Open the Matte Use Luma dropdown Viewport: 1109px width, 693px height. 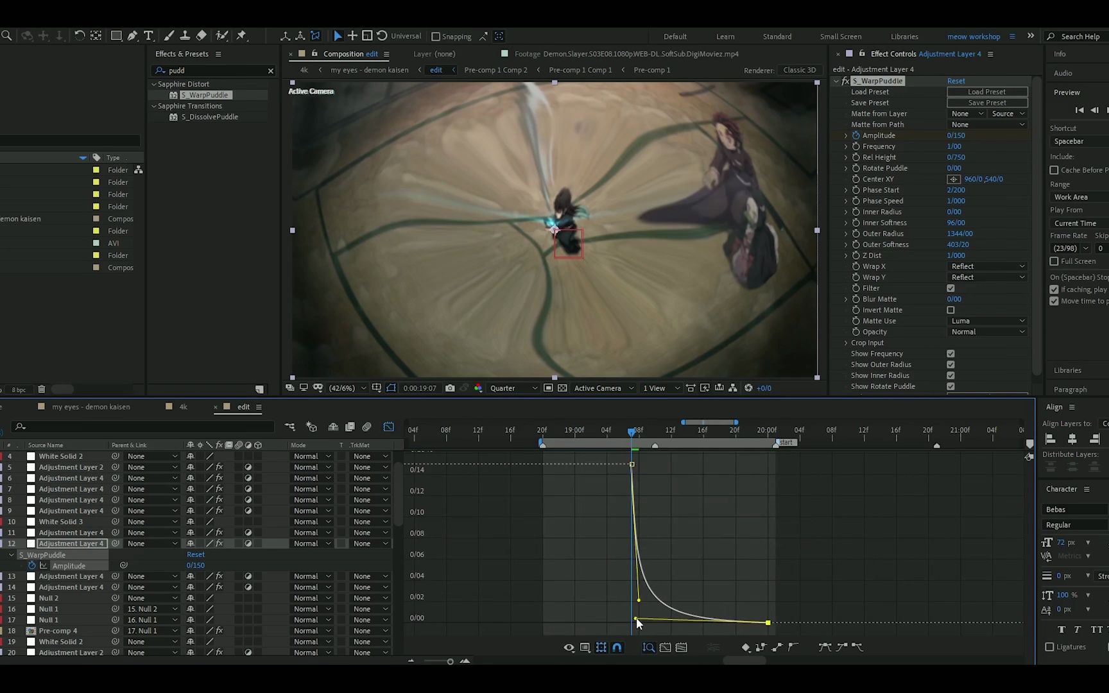pos(987,321)
